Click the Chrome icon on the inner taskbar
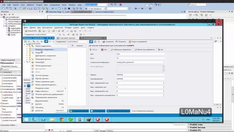The height and width of the screenshot is (132, 234). 61,120
